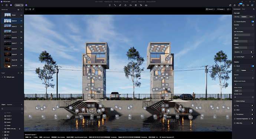
Task: Toggle the Seasonal Vegetation switch
Action: [253, 119]
